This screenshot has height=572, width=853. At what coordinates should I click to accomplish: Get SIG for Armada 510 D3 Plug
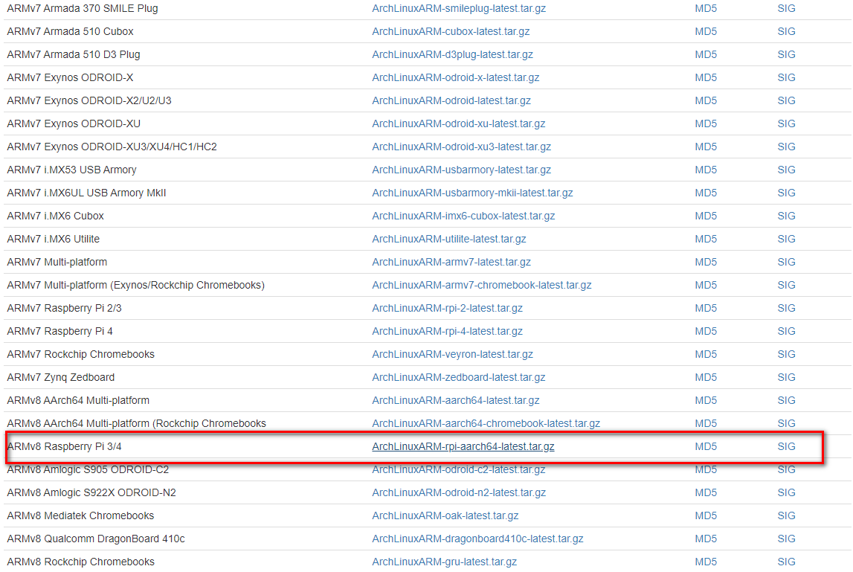pos(786,54)
